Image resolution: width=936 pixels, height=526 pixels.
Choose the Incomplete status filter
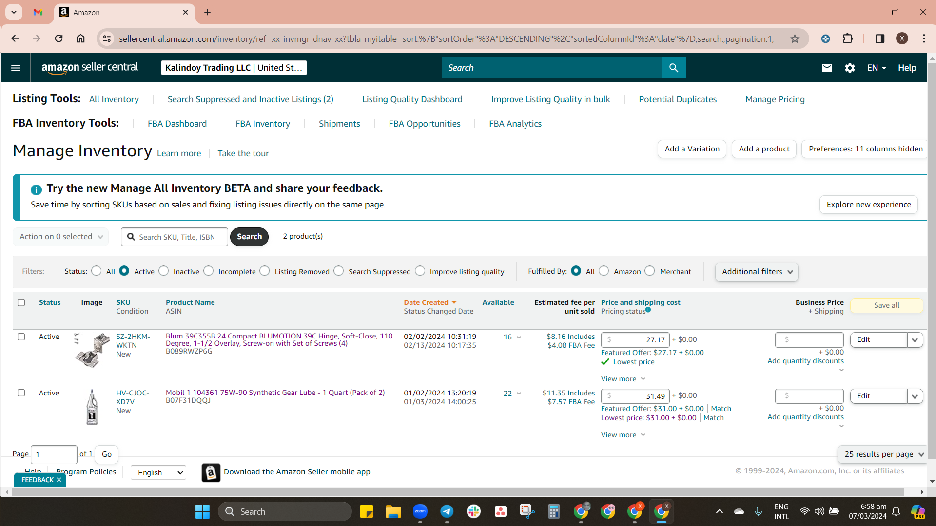[x=209, y=271]
